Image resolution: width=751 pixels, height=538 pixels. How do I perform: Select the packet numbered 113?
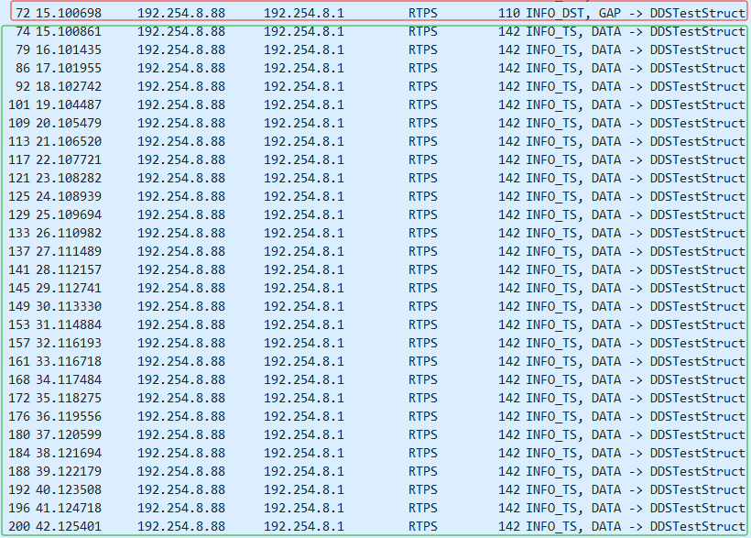click(x=375, y=141)
